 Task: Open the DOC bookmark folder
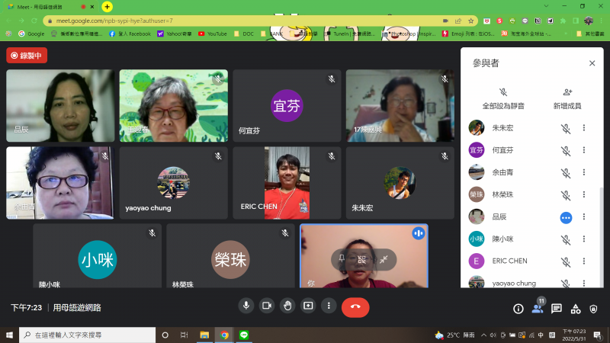[244, 34]
